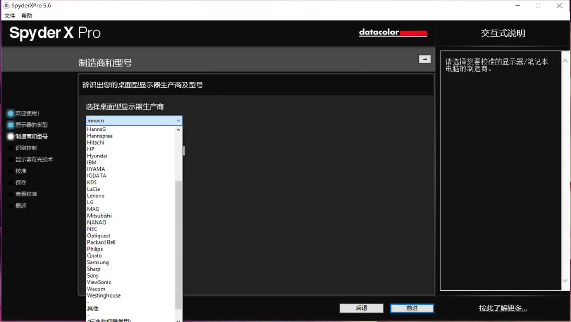Choose ViewSonic in the dropdown list
This screenshot has width=571, height=322.
(x=99, y=282)
